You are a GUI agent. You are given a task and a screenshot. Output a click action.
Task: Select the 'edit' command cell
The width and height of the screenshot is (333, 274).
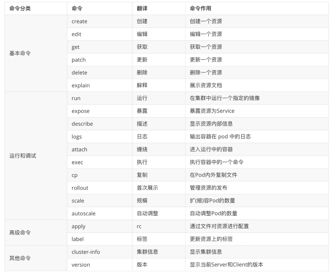pos(100,34)
